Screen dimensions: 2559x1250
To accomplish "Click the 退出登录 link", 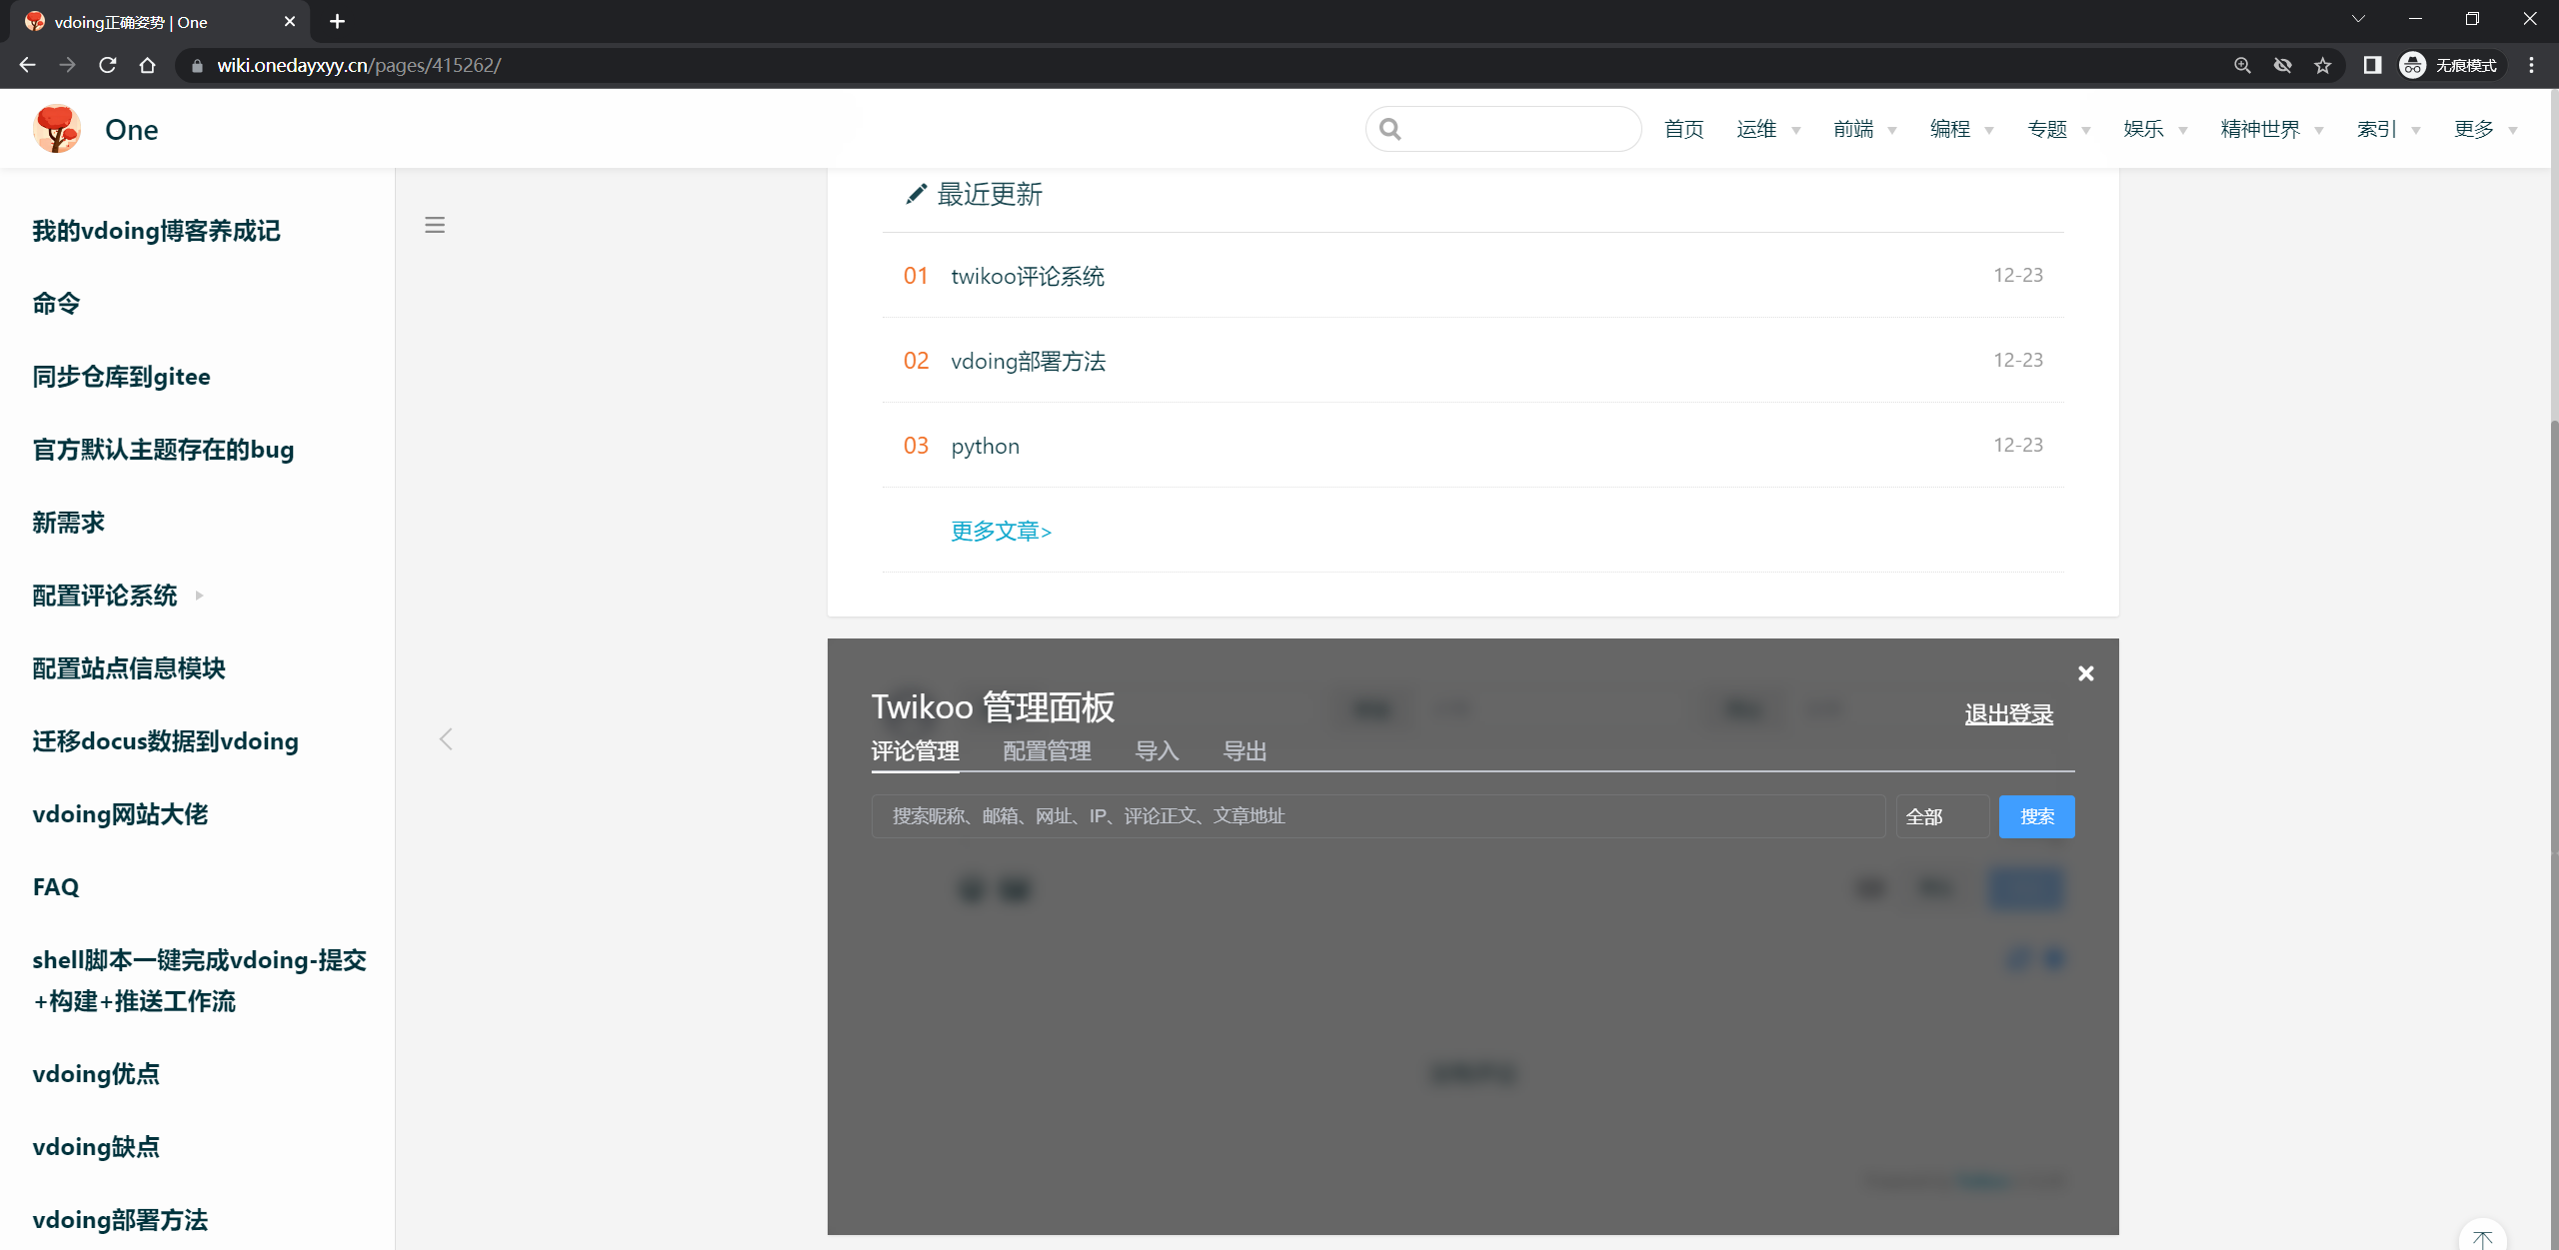I will tap(2008, 714).
